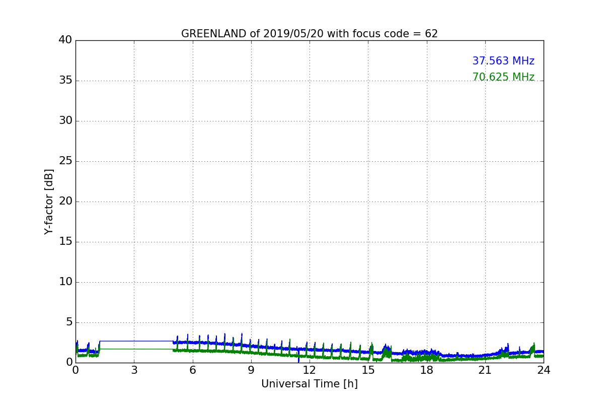This screenshot has width=604, height=403.
Task: Click the y-axis tick label '15'
Action: pos(65,242)
